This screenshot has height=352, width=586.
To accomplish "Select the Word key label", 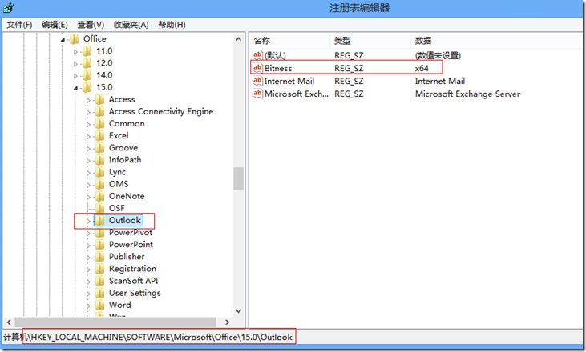I will (x=120, y=305).
